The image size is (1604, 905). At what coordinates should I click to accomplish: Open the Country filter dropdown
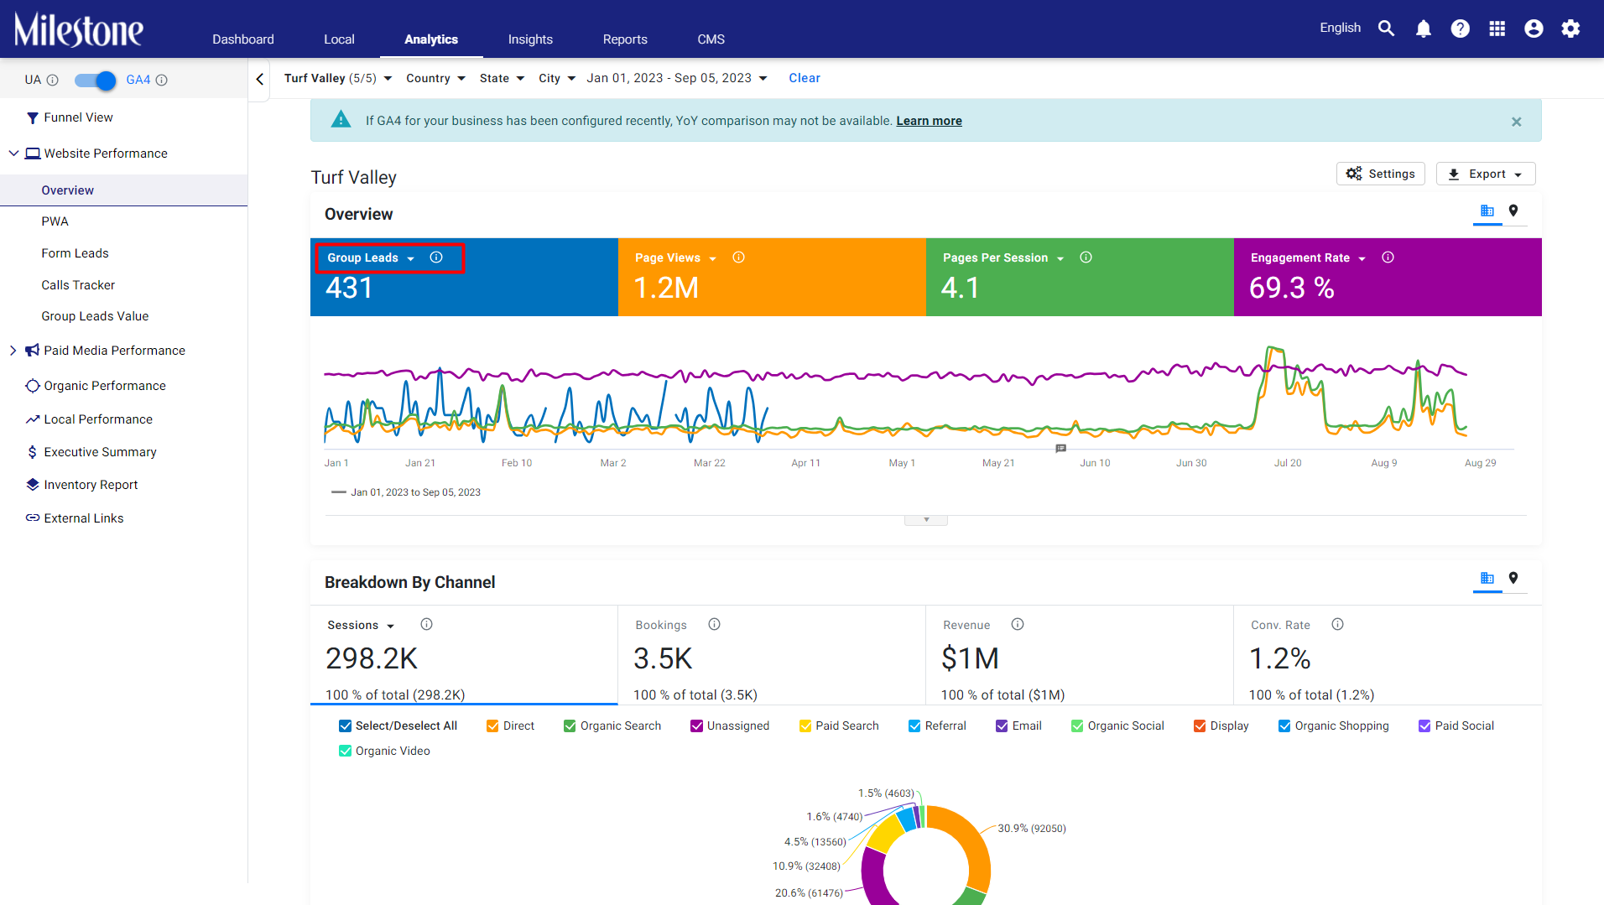click(x=435, y=78)
